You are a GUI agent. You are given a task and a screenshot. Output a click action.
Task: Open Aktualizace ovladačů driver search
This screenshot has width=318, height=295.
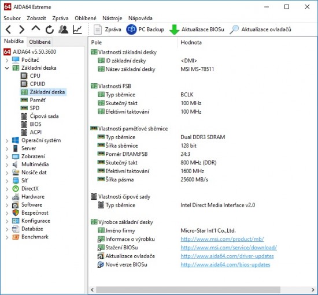[x=260, y=29]
